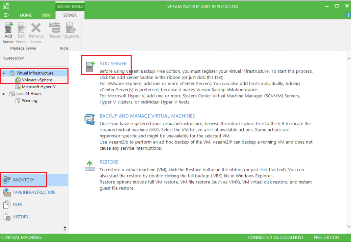Select Microsoft Hyper-V tree node

(39, 87)
